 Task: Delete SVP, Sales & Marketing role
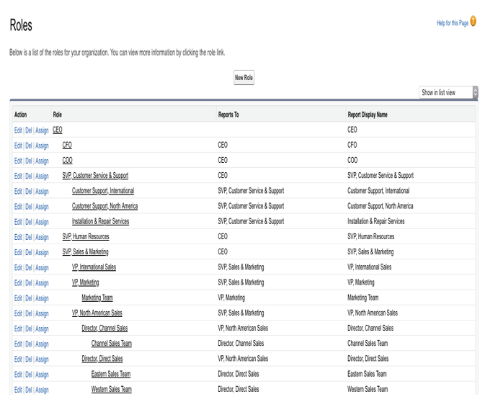tap(28, 253)
